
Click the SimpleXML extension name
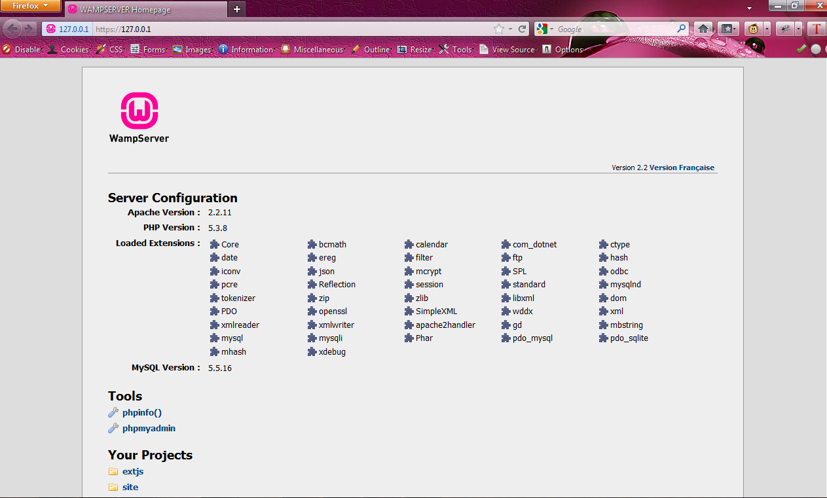[436, 311]
